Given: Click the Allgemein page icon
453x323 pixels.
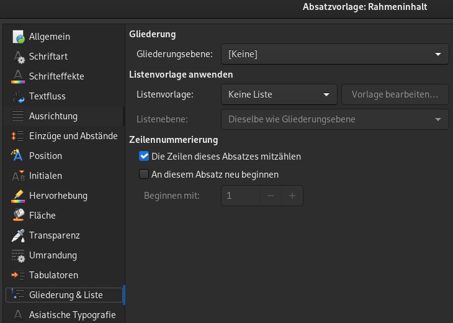Looking at the screenshot, I should coord(19,37).
